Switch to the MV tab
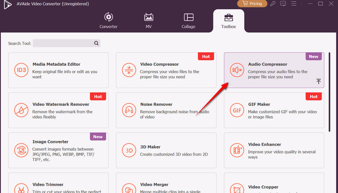The width and height of the screenshot is (338, 193). point(148,21)
